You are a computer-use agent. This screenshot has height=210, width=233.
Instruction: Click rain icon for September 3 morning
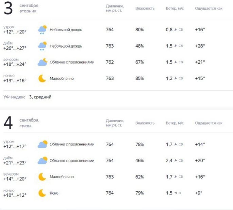(x=43, y=30)
